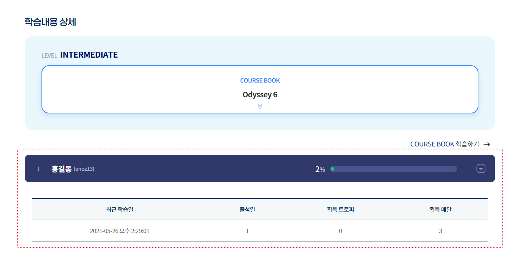The width and height of the screenshot is (521, 265).
Task: Click the 획득 트로피 column header
Action: (340, 210)
